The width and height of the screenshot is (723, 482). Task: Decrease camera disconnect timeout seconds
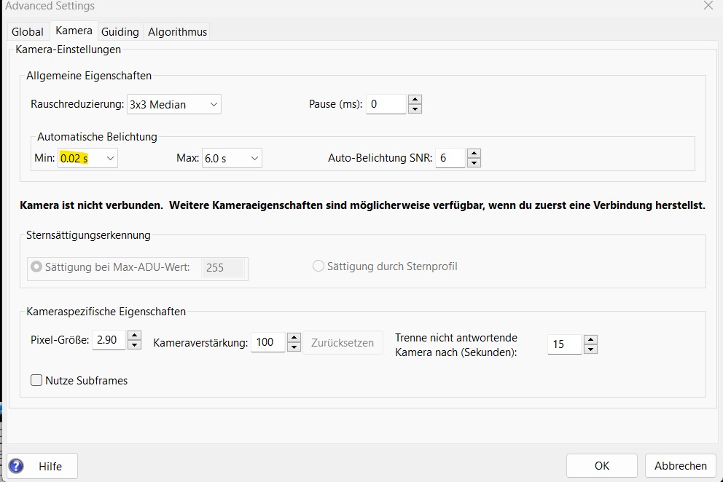(590, 349)
